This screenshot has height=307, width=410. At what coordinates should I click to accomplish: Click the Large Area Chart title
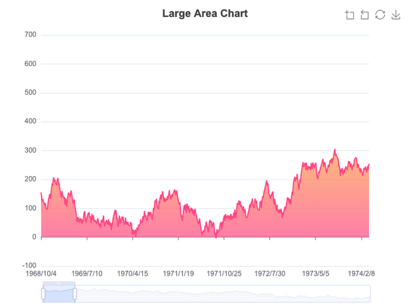205,14
